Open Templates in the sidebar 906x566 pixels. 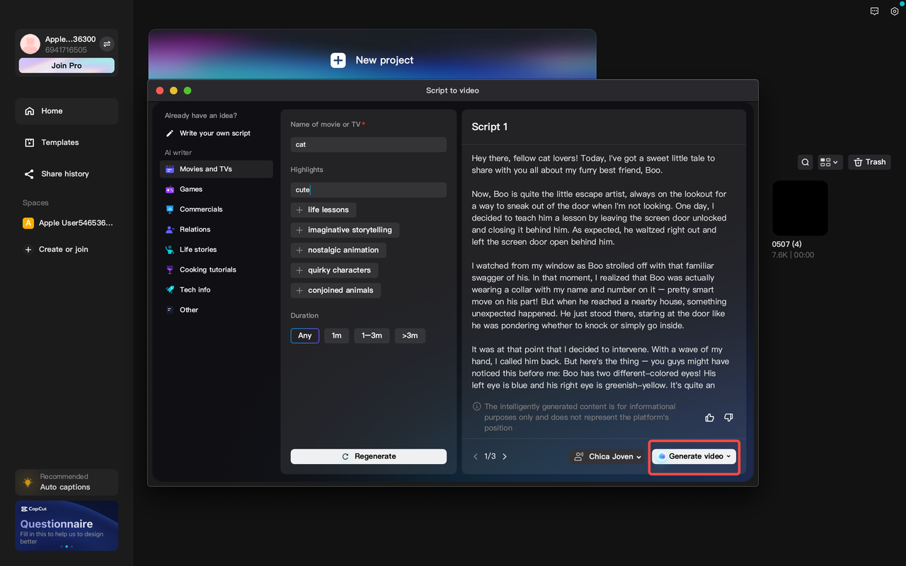click(67, 142)
